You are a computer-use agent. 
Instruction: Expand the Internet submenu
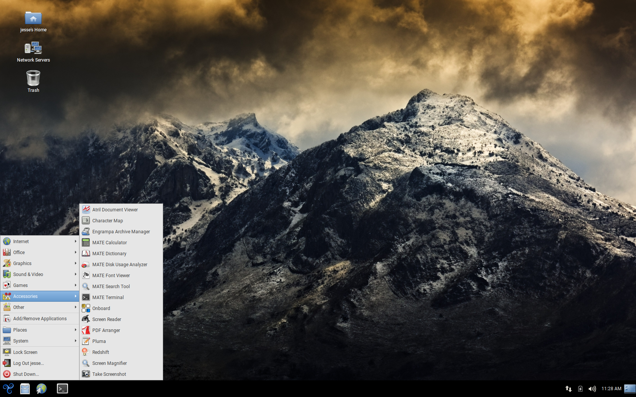[40, 242]
